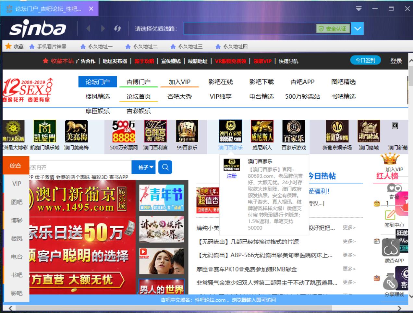Expand the route selection dropdown arrow
This screenshot has width=413, height=313.
pyautogui.click(x=358, y=29)
